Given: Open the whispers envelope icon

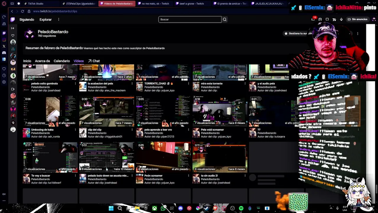Looking at the screenshot, I should click(x=320, y=19).
